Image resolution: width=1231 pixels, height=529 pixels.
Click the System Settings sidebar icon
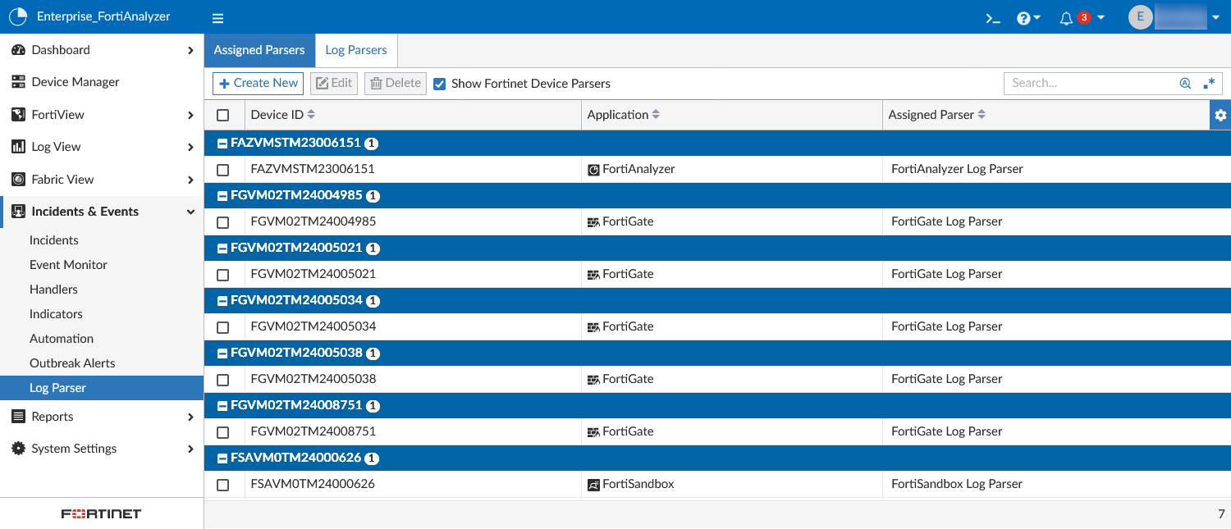tap(18, 449)
